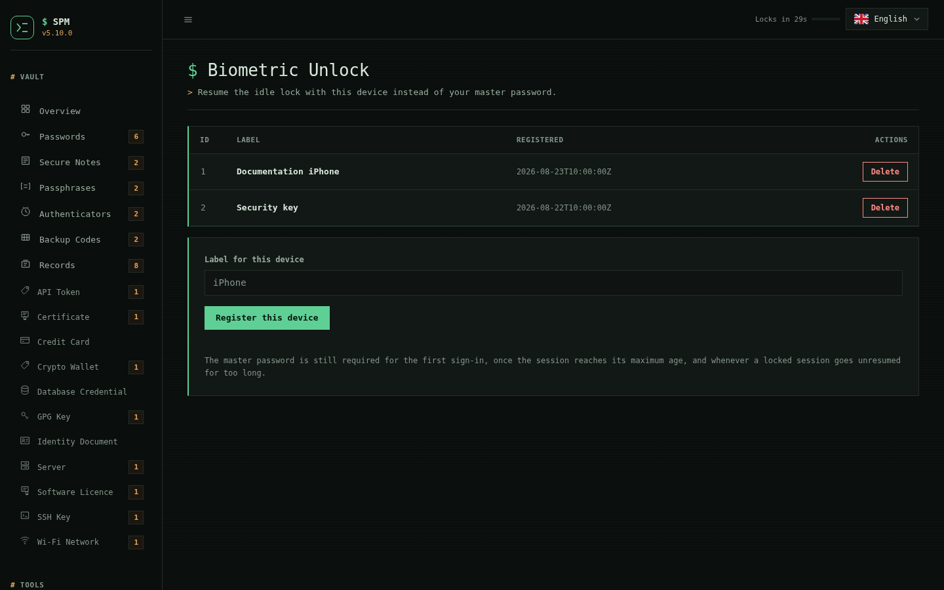Image resolution: width=944 pixels, height=590 pixels.
Task: Click the Crypto Wallet icon
Action: 25,365
